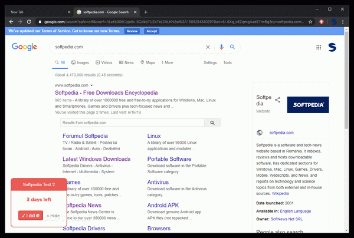Open the Browsers sitelink
The image size is (354, 238).
[159, 229]
